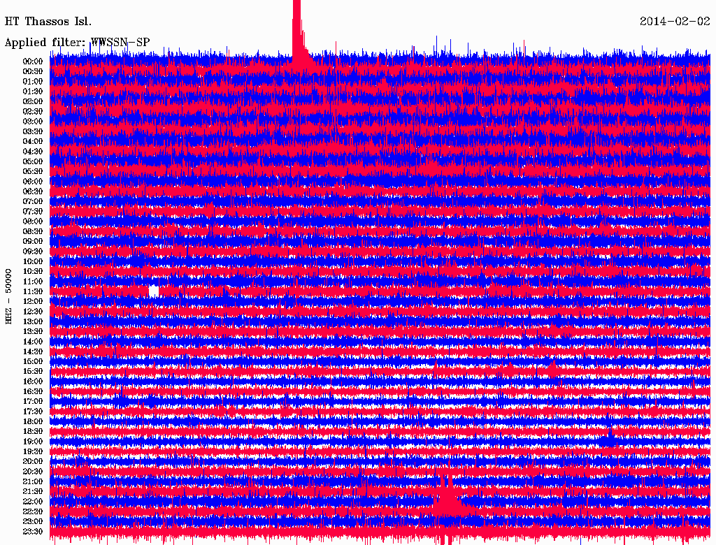Select the 15:30 time label
Screen dimensions: 716x545
32,371
